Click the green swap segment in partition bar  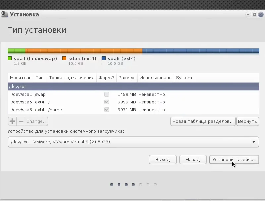pos(16,51)
